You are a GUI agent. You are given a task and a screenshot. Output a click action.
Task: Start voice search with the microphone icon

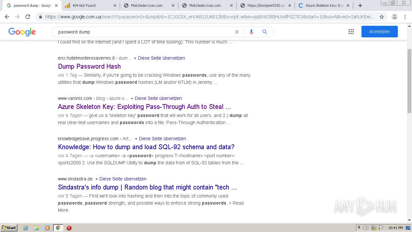251,32
